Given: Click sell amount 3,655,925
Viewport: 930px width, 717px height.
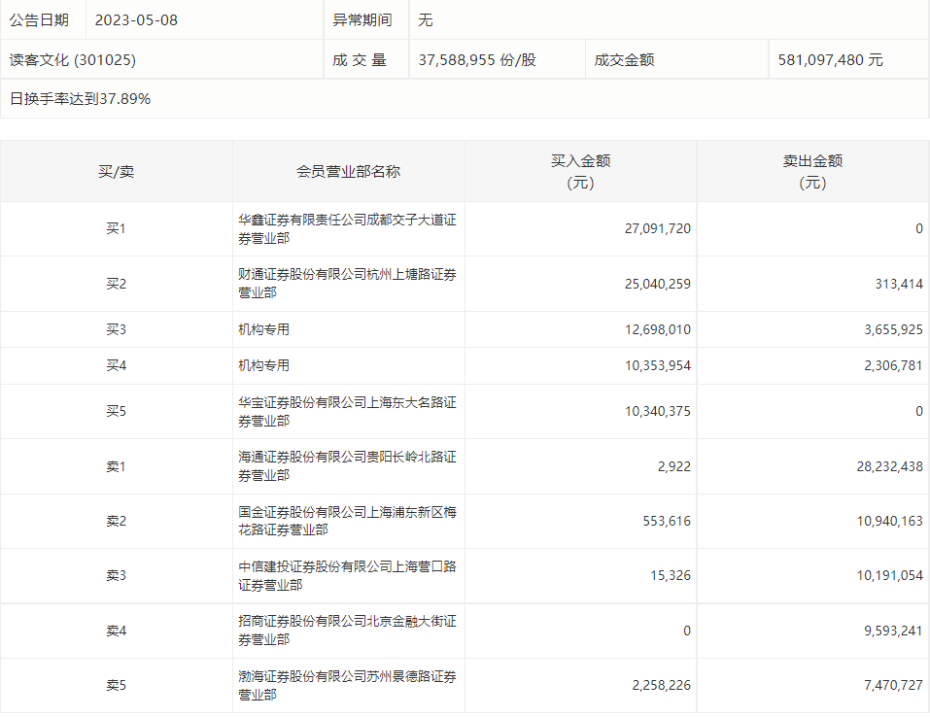Looking at the screenshot, I should (x=893, y=329).
